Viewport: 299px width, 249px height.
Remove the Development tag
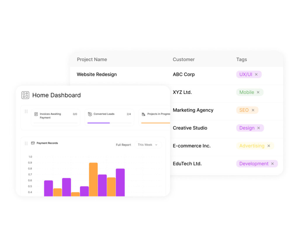[x=272, y=164]
